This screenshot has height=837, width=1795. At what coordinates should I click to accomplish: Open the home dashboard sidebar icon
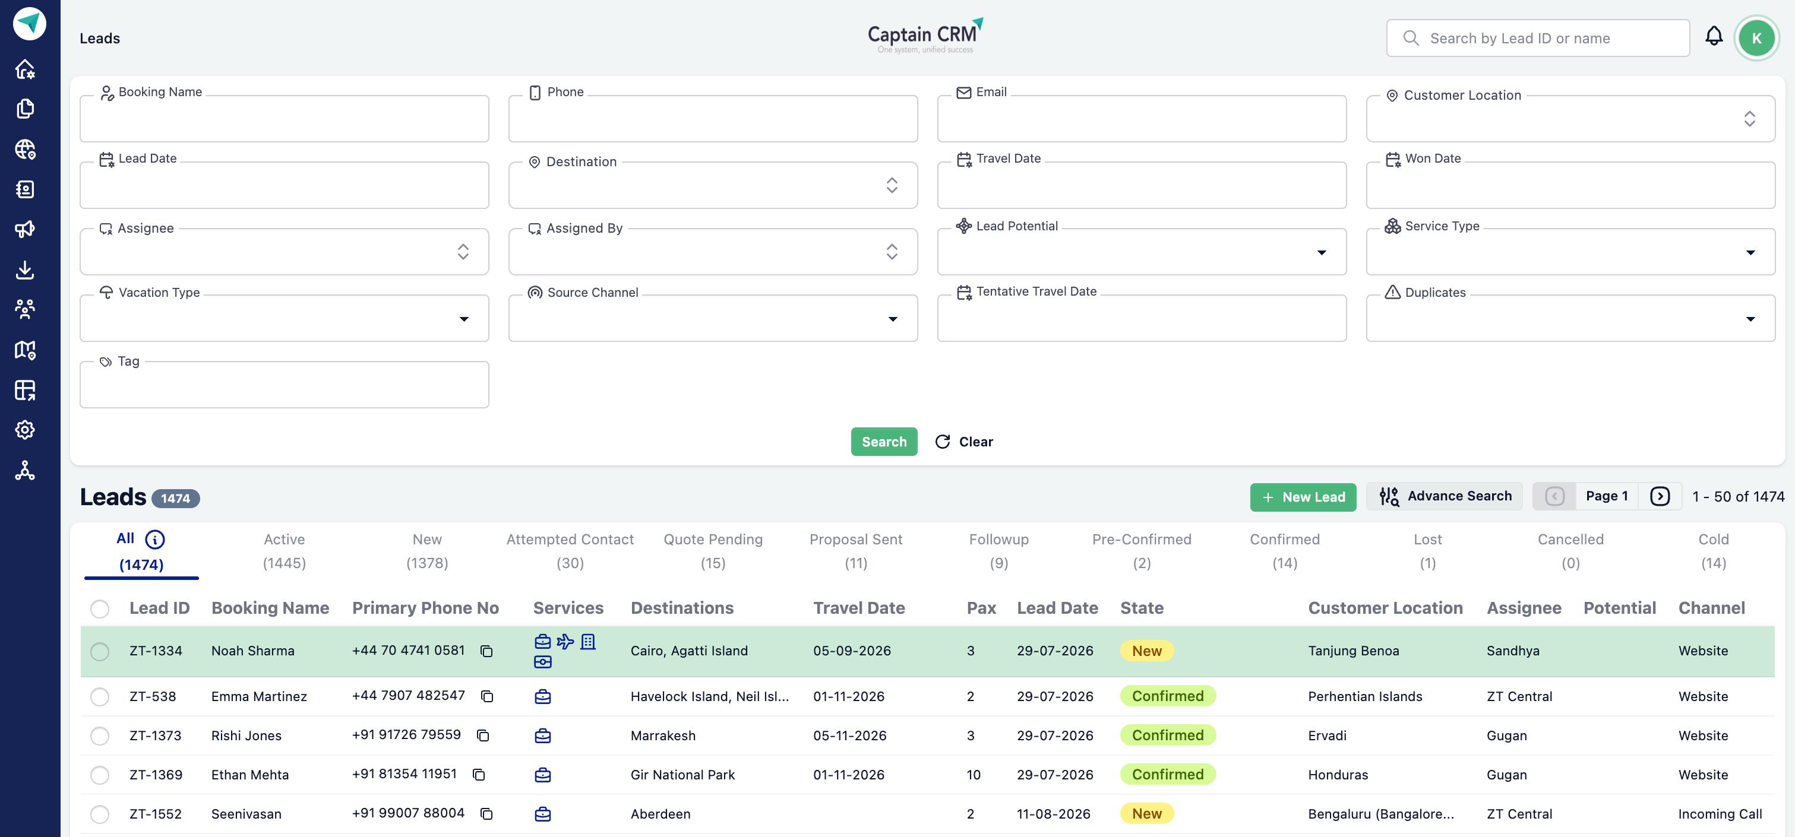25,69
